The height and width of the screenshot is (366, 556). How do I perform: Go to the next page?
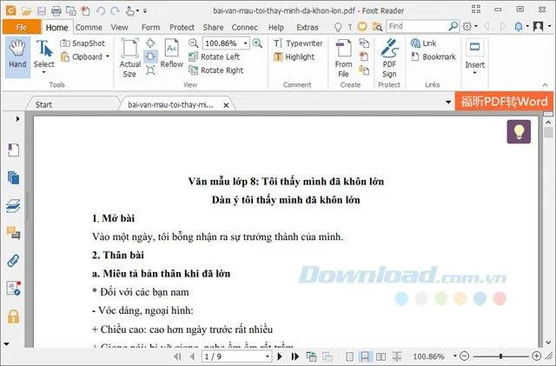pyautogui.click(x=280, y=356)
